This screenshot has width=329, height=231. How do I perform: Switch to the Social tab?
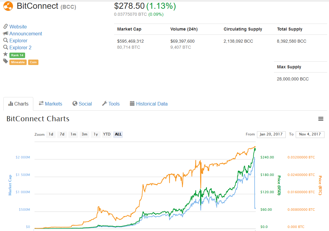pyautogui.click(x=82, y=104)
